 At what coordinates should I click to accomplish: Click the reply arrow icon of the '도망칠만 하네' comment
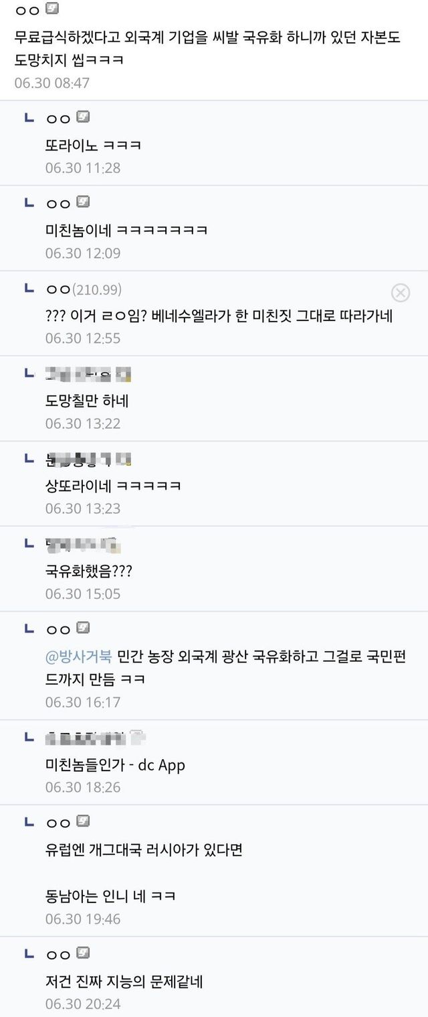coord(29,372)
